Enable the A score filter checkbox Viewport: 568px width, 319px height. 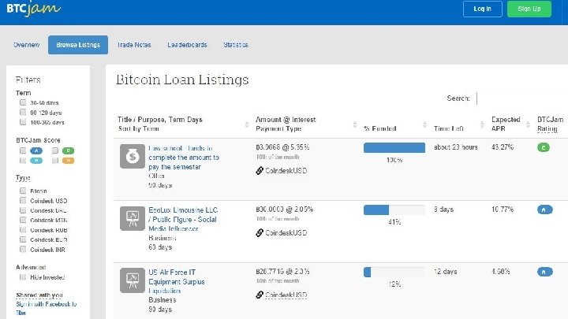tap(23, 150)
